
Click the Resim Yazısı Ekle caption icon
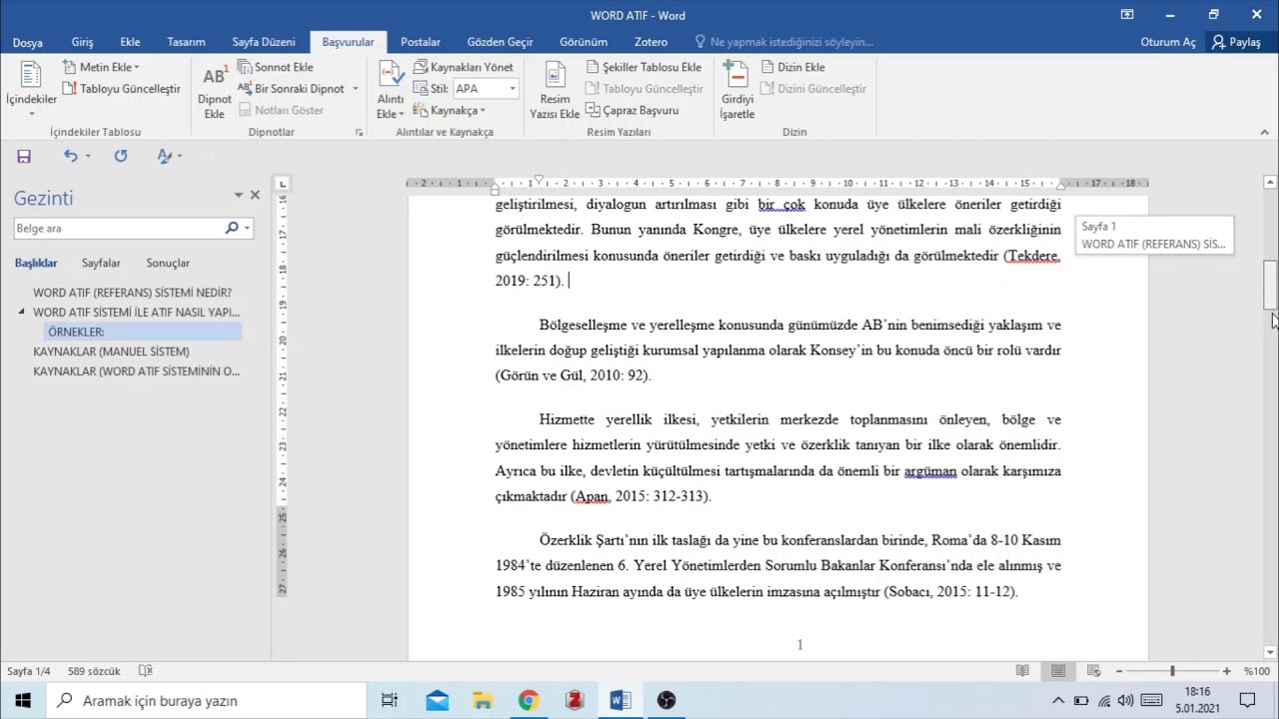click(x=555, y=75)
